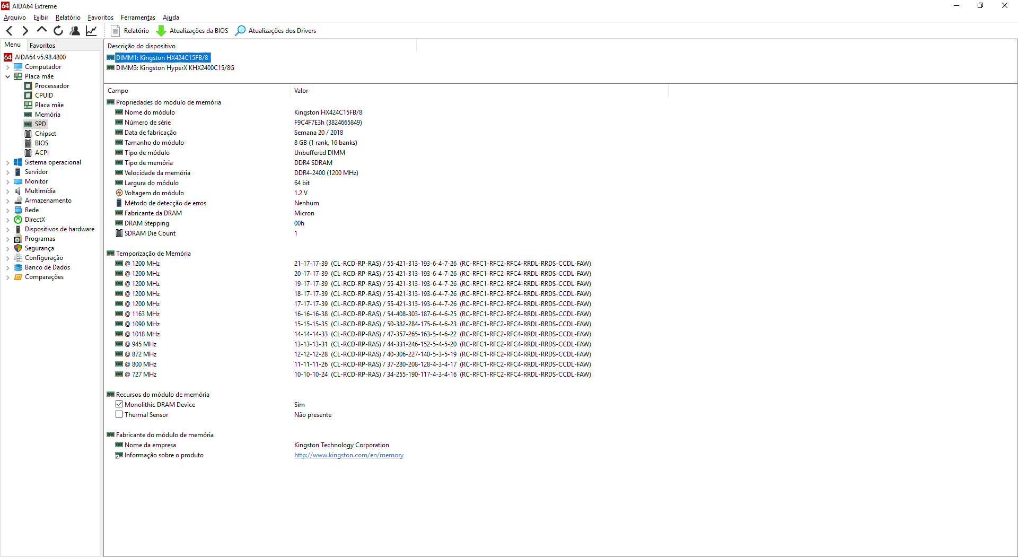Viewport: 1018px width, 557px height.
Task: Expand the Programas node
Action: [7, 239]
